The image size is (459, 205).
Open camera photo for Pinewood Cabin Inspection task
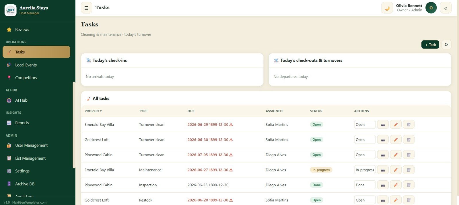pyautogui.click(x=383, y=185)
